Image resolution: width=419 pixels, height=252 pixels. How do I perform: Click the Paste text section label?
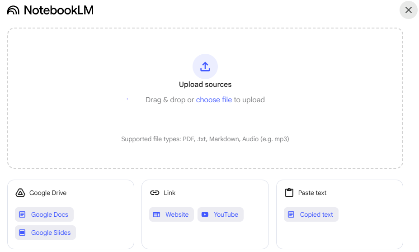[312, 193]
